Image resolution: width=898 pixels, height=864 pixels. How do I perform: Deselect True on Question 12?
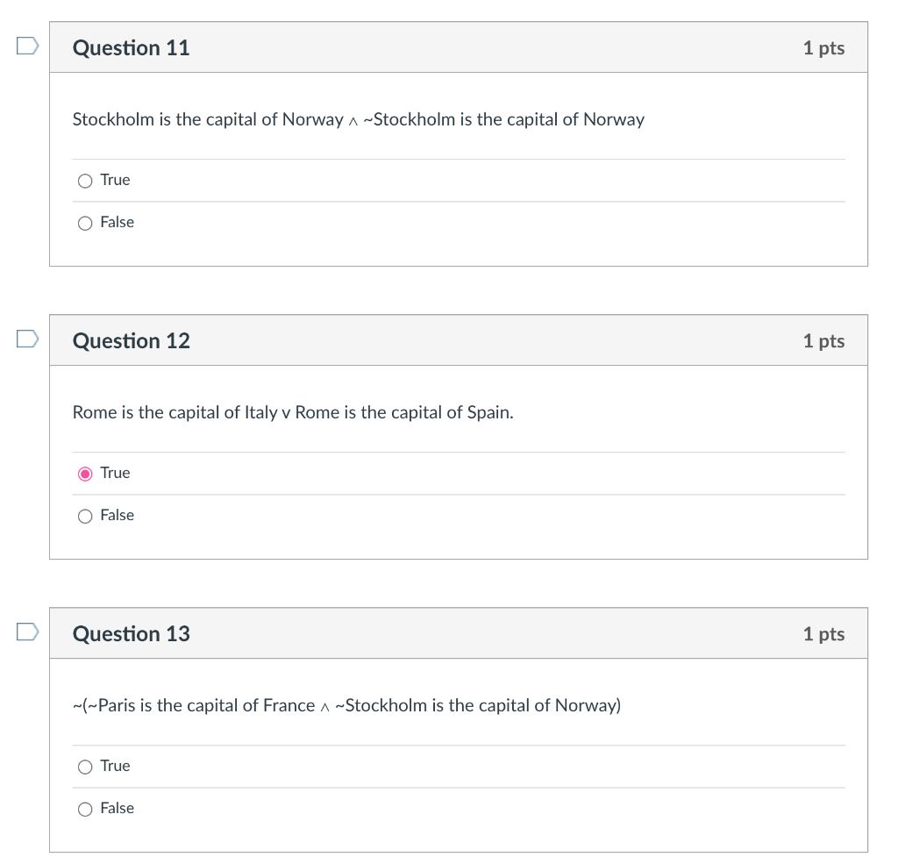[x=85, y=473]
